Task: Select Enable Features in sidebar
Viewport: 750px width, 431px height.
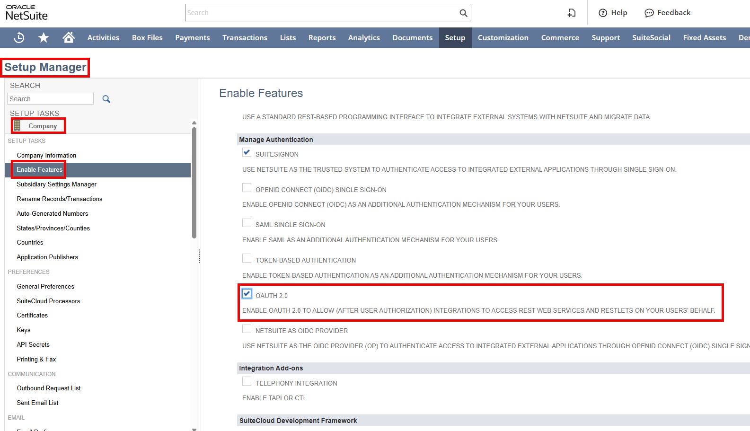Action: pos(98,170)
